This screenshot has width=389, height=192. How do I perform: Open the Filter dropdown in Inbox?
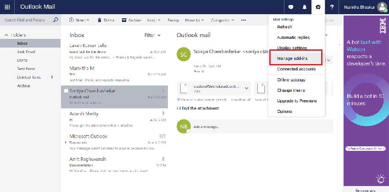click(x=152, y=35)
